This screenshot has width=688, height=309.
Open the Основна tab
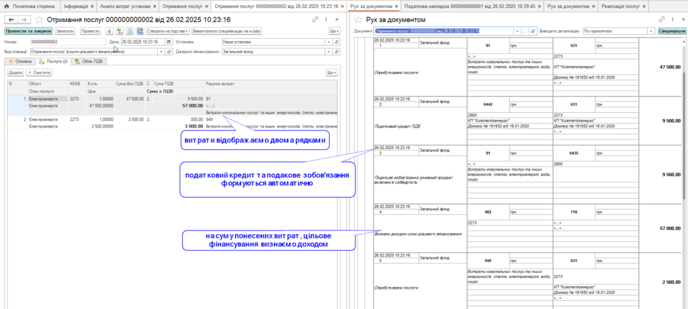pos(19,61)
